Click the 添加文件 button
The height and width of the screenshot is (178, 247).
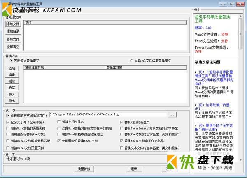[13, 24]
